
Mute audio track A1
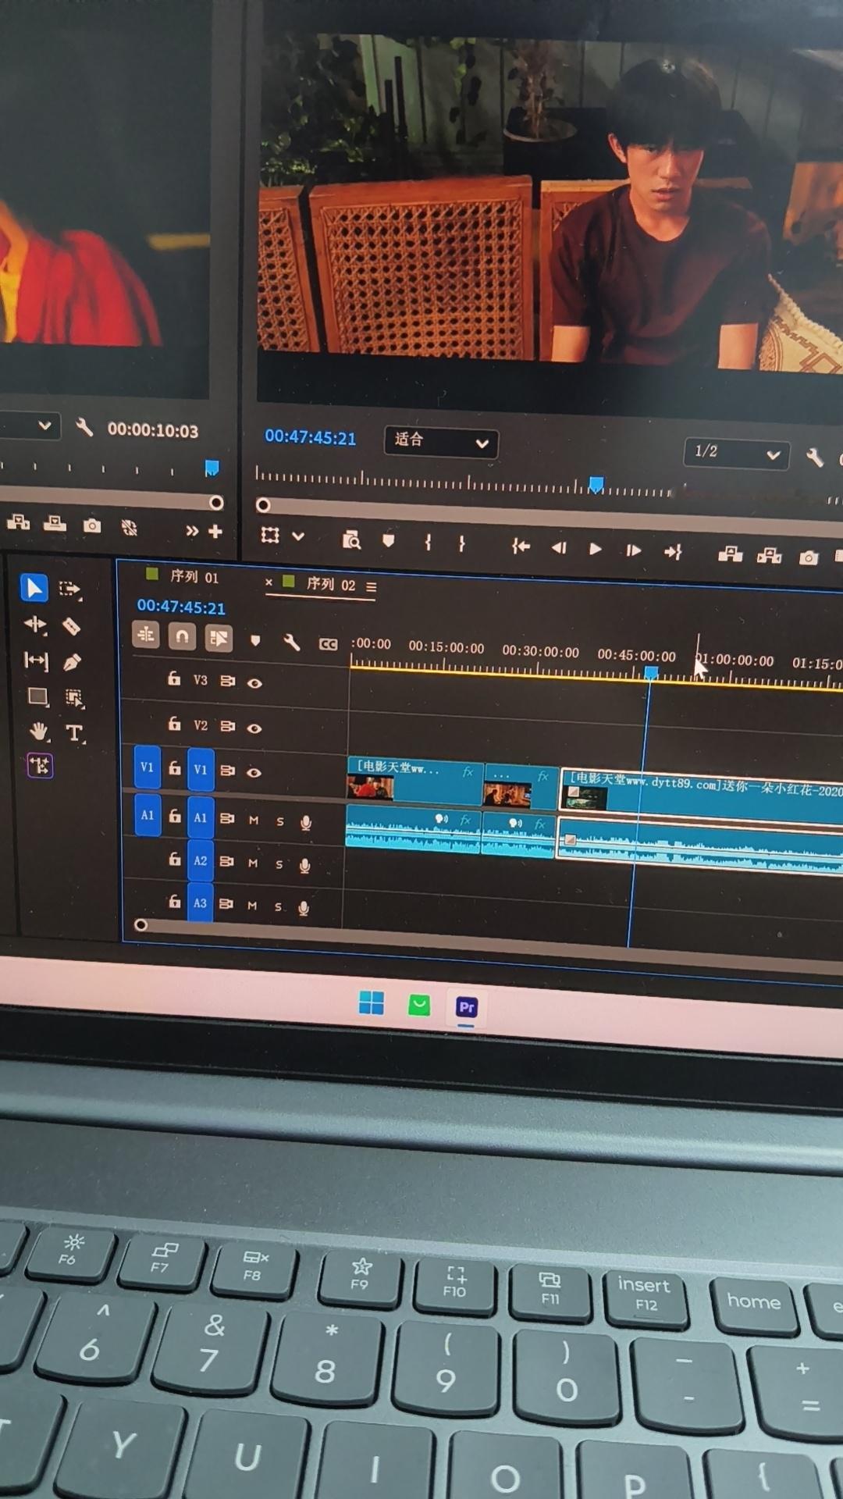pyautogui.click(x=254, y=820)
